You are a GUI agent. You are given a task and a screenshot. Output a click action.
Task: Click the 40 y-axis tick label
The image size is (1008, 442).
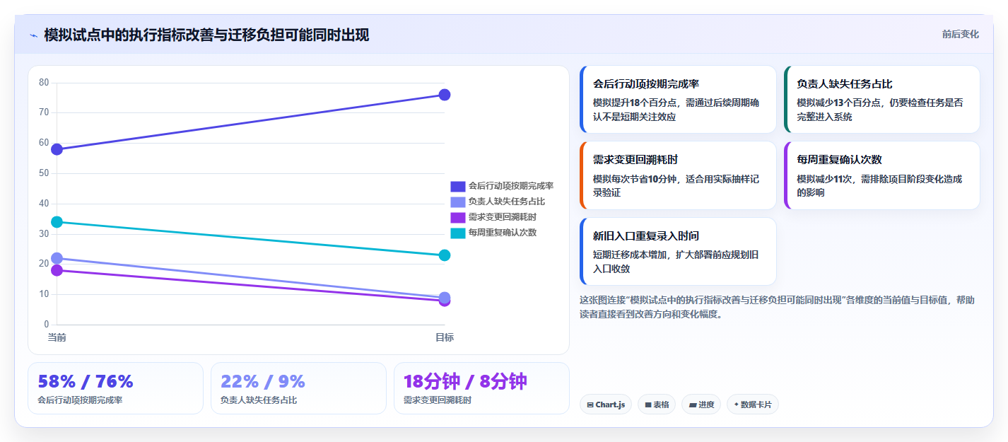tap(44, 204)
